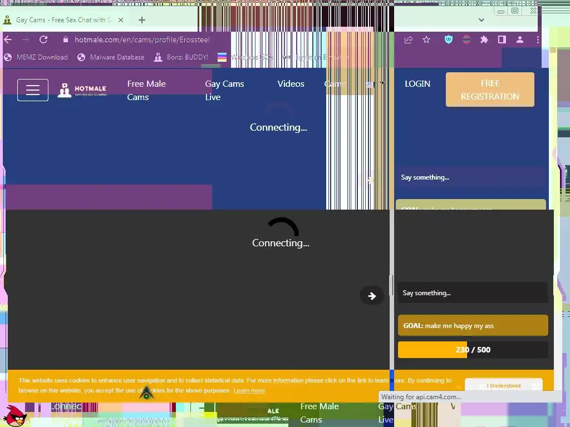Click the HOTMALE logo
Screen dimensions: 570x427
tap(82, 90)
